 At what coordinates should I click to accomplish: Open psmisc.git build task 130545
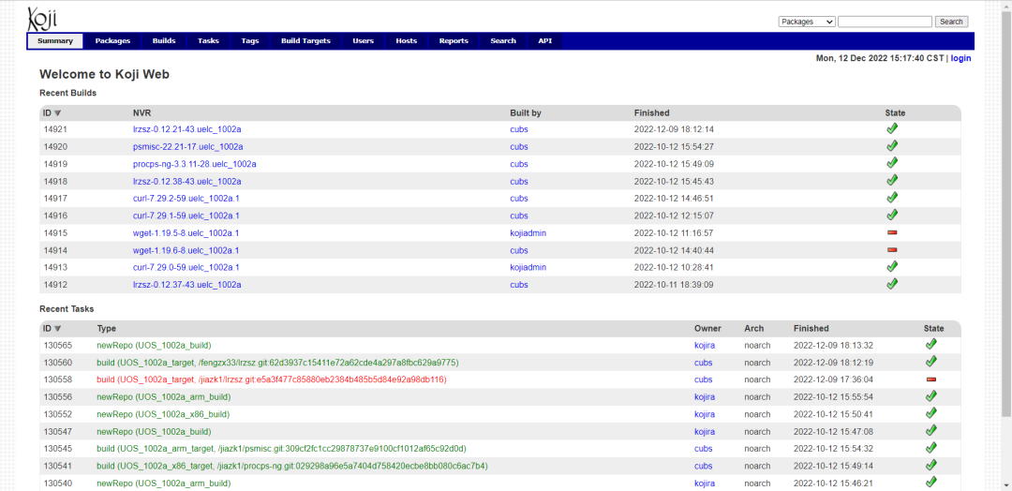pos(281,449)
